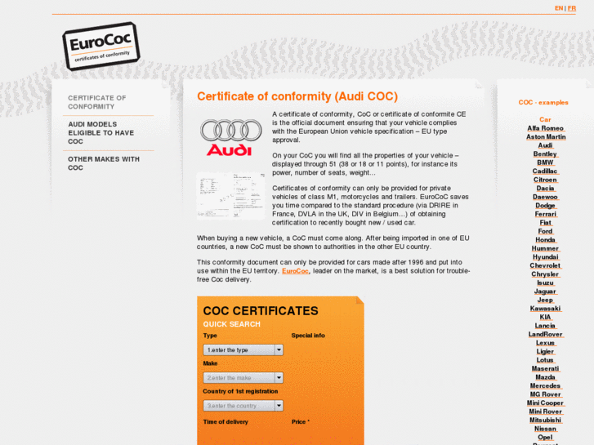Click the Isuzu link
This screenshot has height=445, width=594.
point(546,283)
